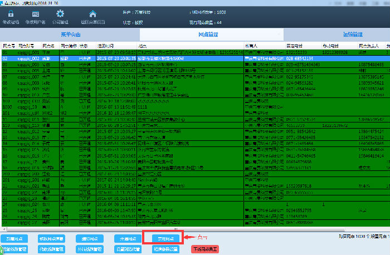Click the red button in bottom second row

point(206,249)
